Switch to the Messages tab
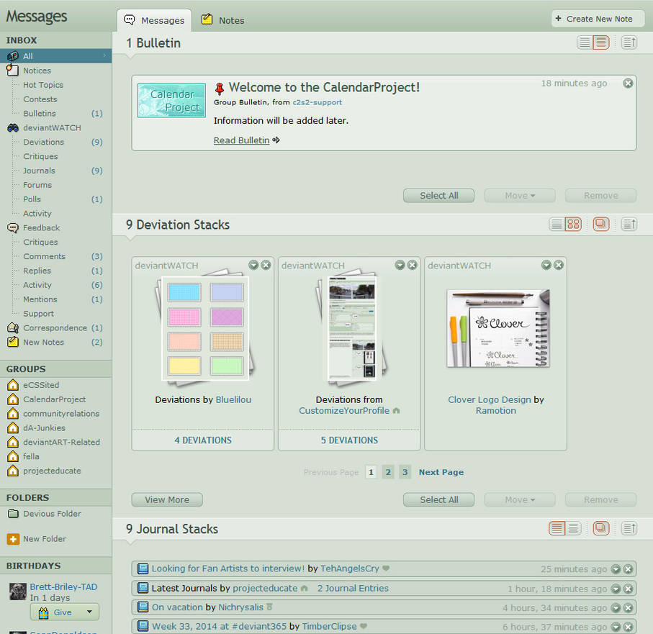653x634 pixels. point(155,20)
